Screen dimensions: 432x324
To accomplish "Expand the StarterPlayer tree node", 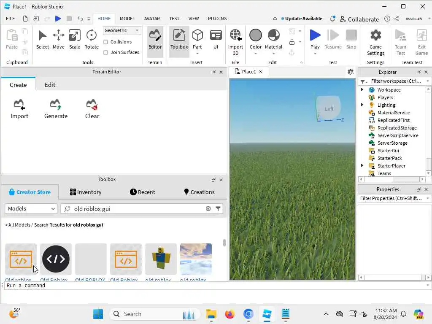I will (x=362, y=165).
